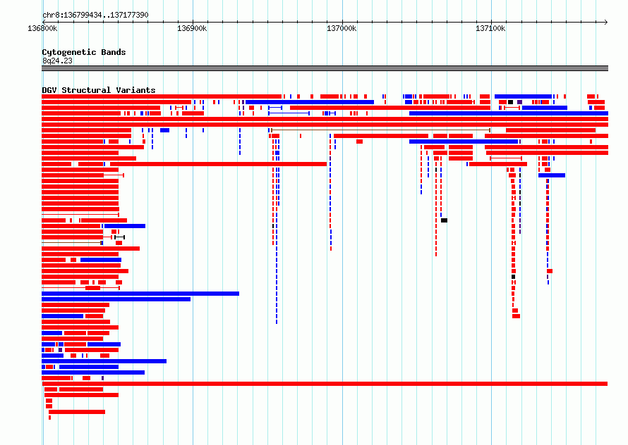Click the 8q24.23 band label
The height and width of the screenshot is (445, 628).
tap(57, 61)
